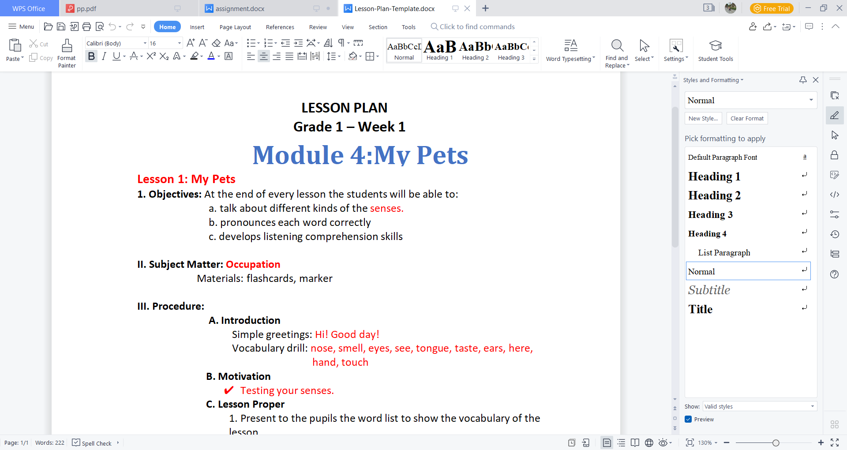
Task: Center align the paragraph
Action: (x=264, y=56)
